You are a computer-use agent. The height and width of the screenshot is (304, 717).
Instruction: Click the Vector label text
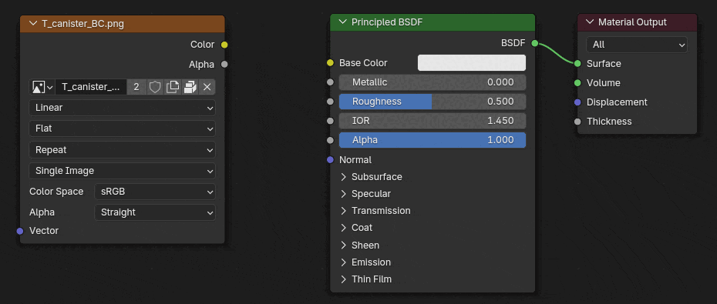click(44, 231)
